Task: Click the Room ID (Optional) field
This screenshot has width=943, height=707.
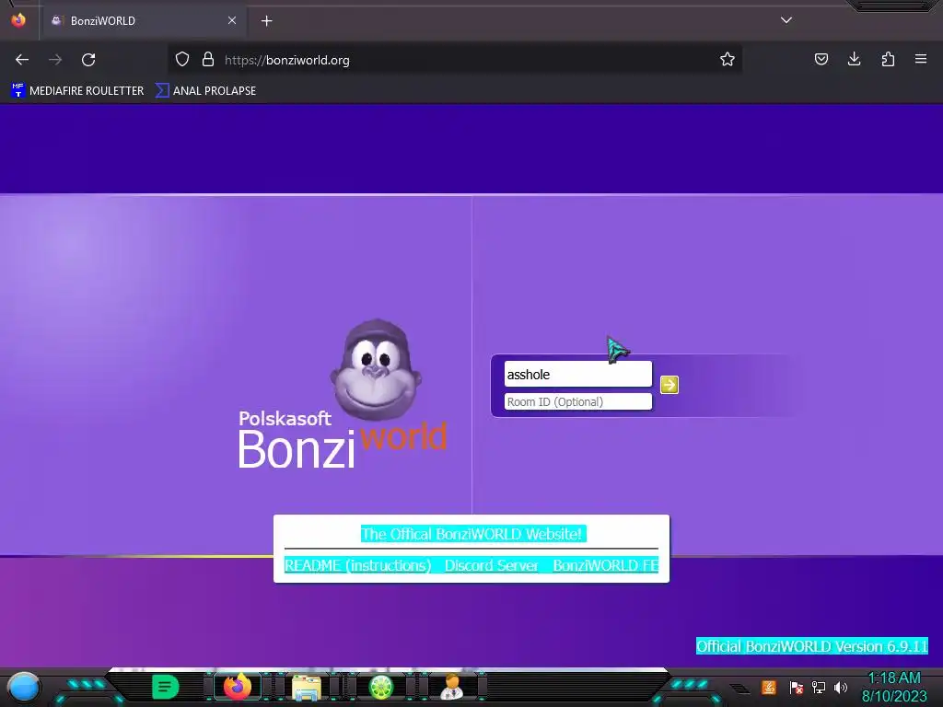Action: pos(578,401)
